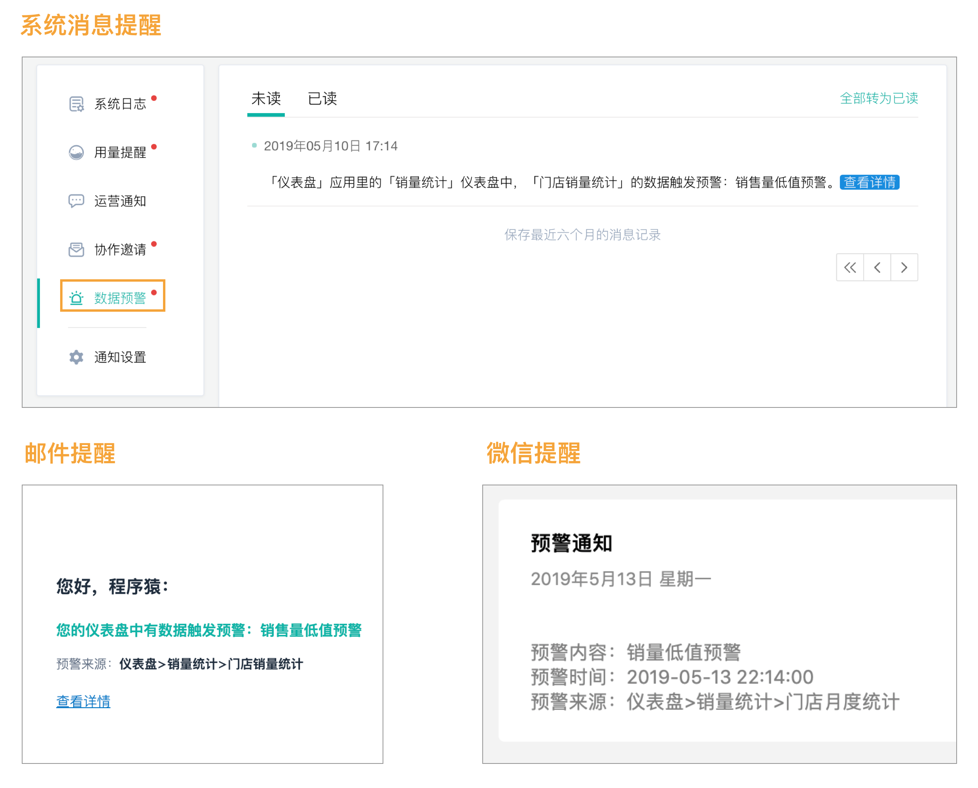The width and height of the screenshot is (978, 788).
Task: Switch to the 已读 tab
Action: (322, 98)
